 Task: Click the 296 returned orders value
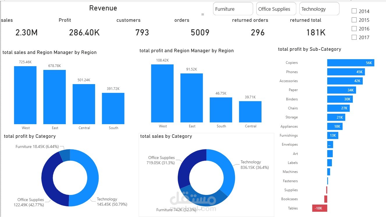(258, 32)
